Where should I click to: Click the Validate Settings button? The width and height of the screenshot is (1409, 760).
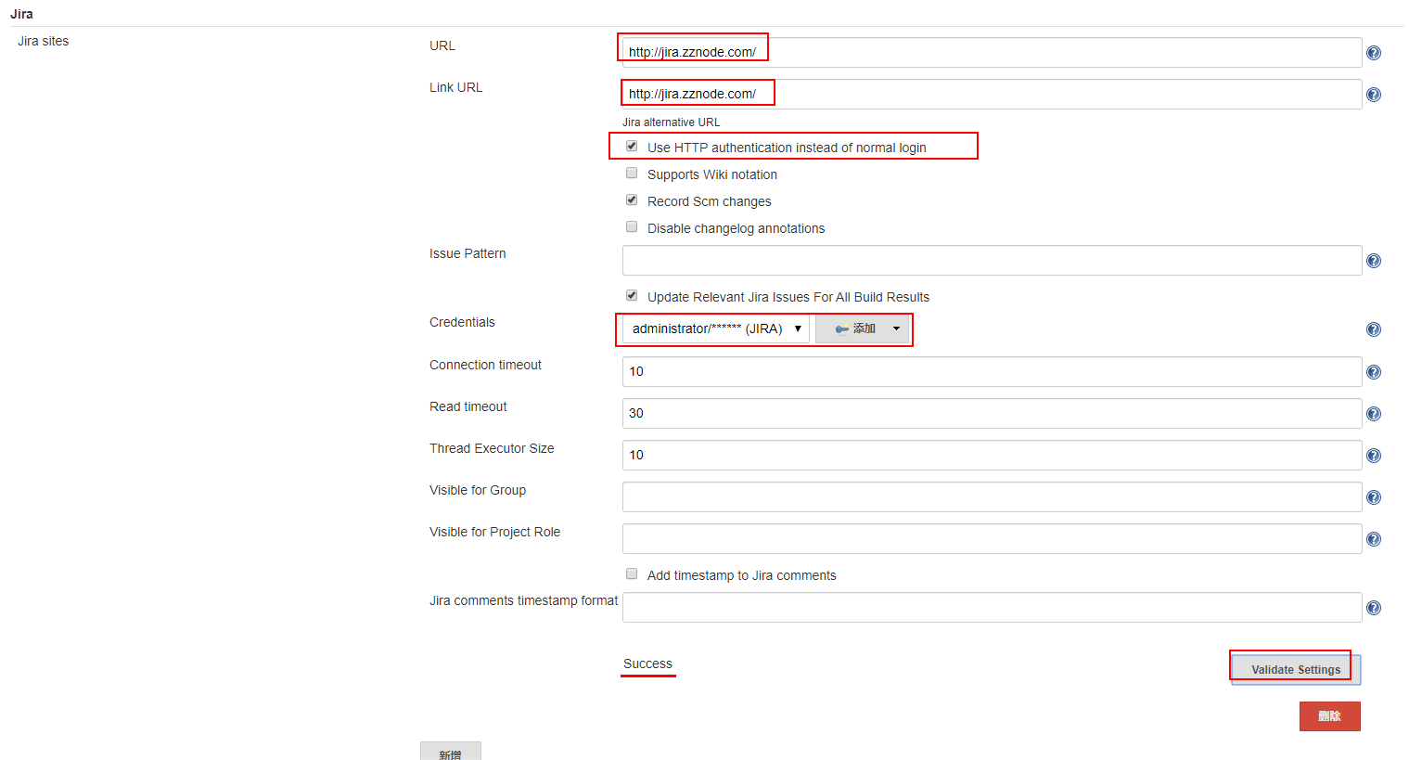[1295, 669]
